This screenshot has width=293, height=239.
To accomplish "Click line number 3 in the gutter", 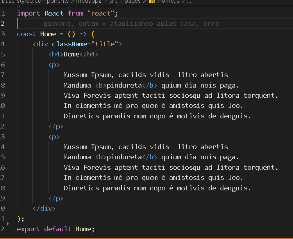I will click(x=3, y=34).
